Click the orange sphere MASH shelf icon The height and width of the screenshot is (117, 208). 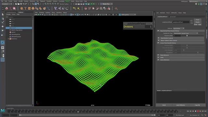[x=21, y=8]
